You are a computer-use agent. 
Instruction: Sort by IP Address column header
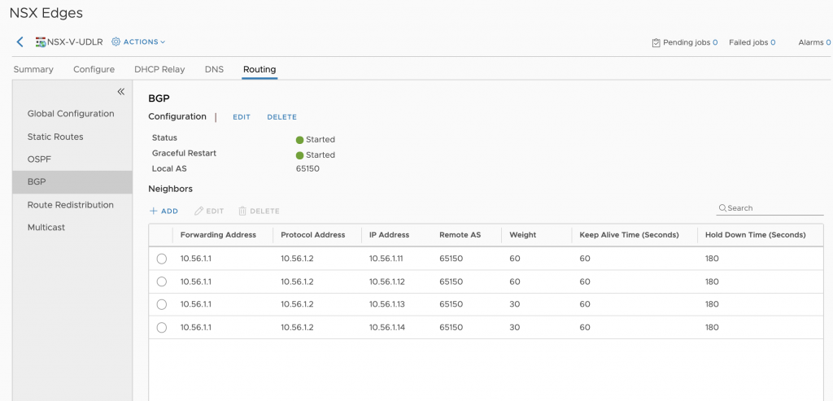click(389, 235)
